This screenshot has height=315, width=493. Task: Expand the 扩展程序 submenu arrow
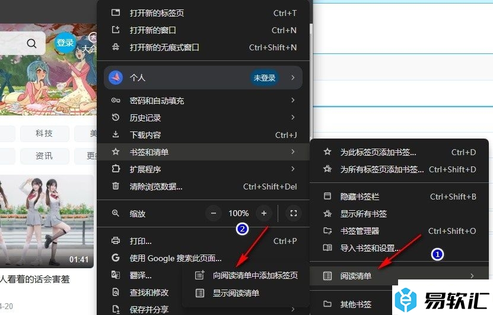[292, 169]
